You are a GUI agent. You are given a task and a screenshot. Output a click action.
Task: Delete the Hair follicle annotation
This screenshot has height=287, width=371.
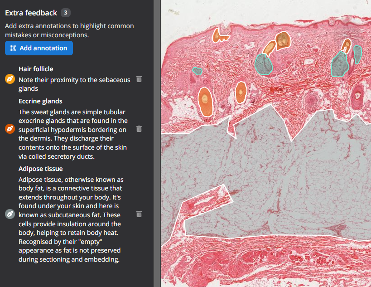click(139, 79)
